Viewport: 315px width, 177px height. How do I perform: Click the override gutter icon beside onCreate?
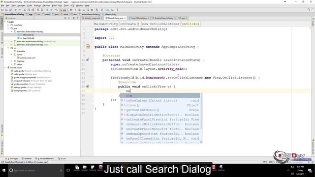pos(88,60)
